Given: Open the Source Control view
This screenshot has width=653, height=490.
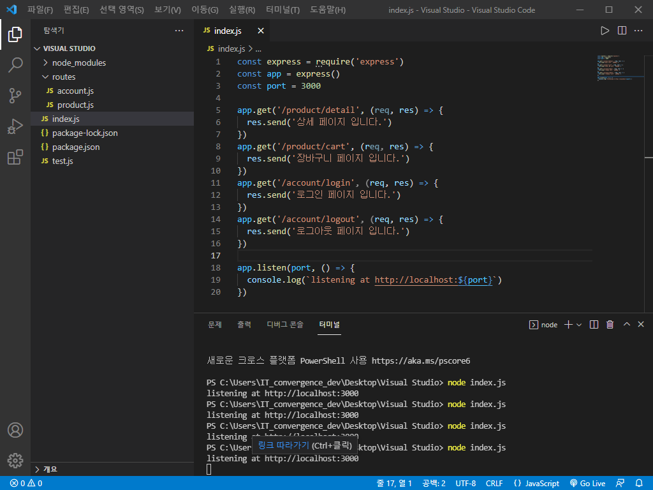Looking at the screenshot, I should 15,96.
